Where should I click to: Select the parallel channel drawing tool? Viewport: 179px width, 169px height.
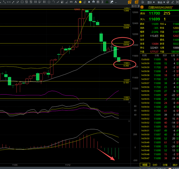tap(18, 2)
